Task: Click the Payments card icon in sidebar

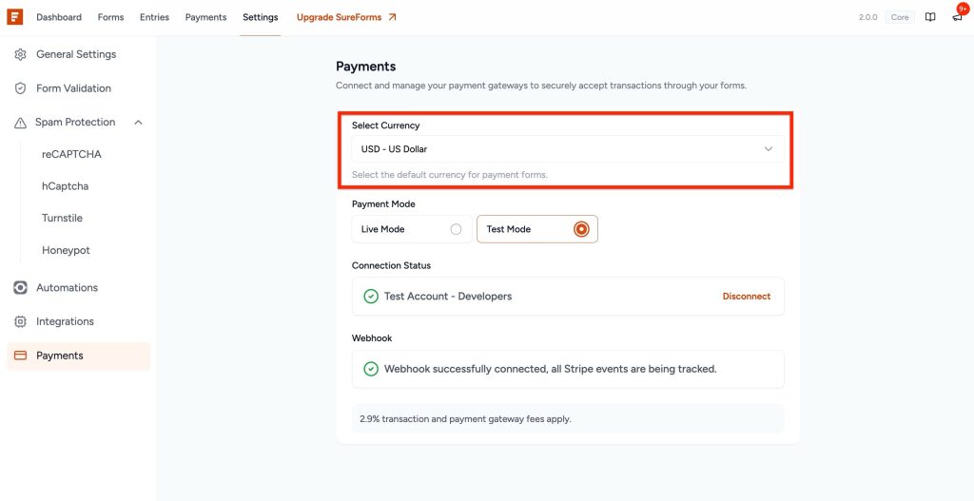Action: (21, 356)
